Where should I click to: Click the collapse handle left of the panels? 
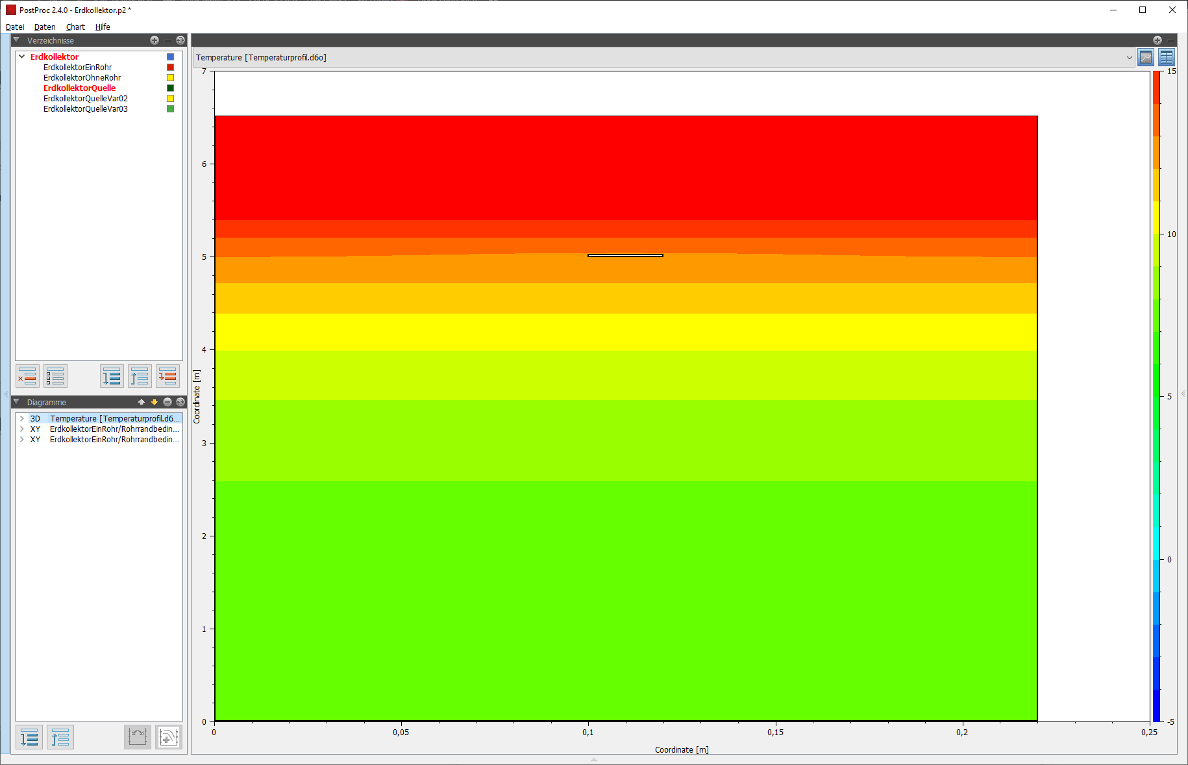(x=6, y=394)
